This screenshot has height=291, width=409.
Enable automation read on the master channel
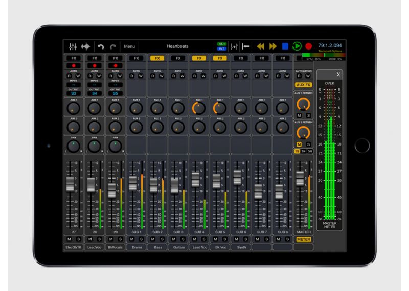click(299, 76)
